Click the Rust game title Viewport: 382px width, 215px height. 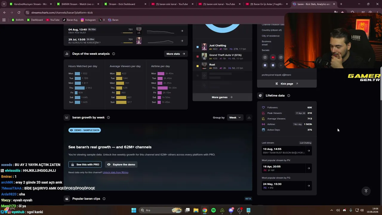click(x=212, y=64)
